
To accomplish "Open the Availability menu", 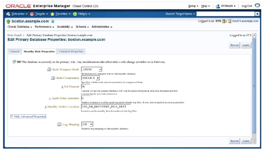I will pyautogui.click(x=65, y=27).
